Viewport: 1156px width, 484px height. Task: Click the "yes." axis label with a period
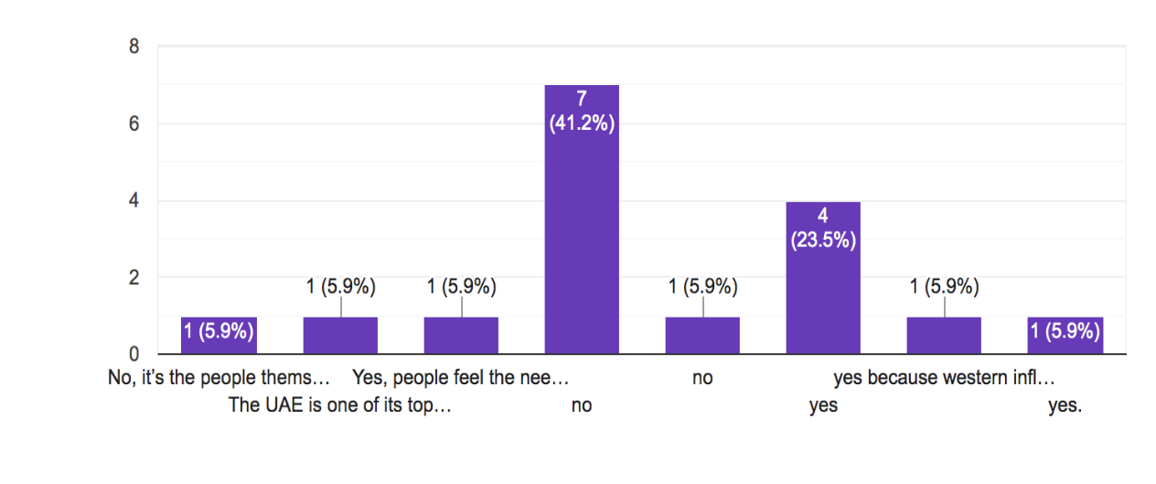pos(1065,405)
